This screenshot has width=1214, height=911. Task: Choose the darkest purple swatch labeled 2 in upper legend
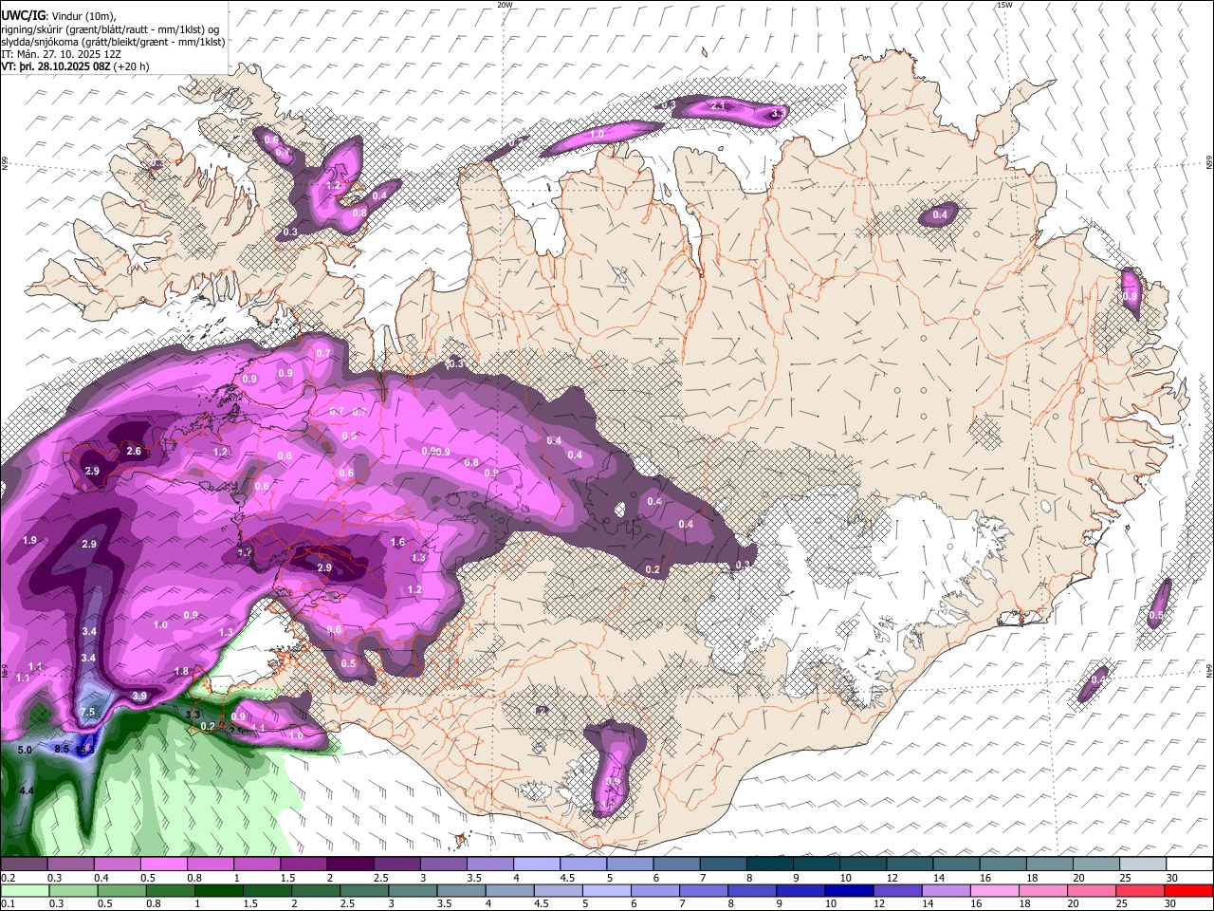point(349,865)
